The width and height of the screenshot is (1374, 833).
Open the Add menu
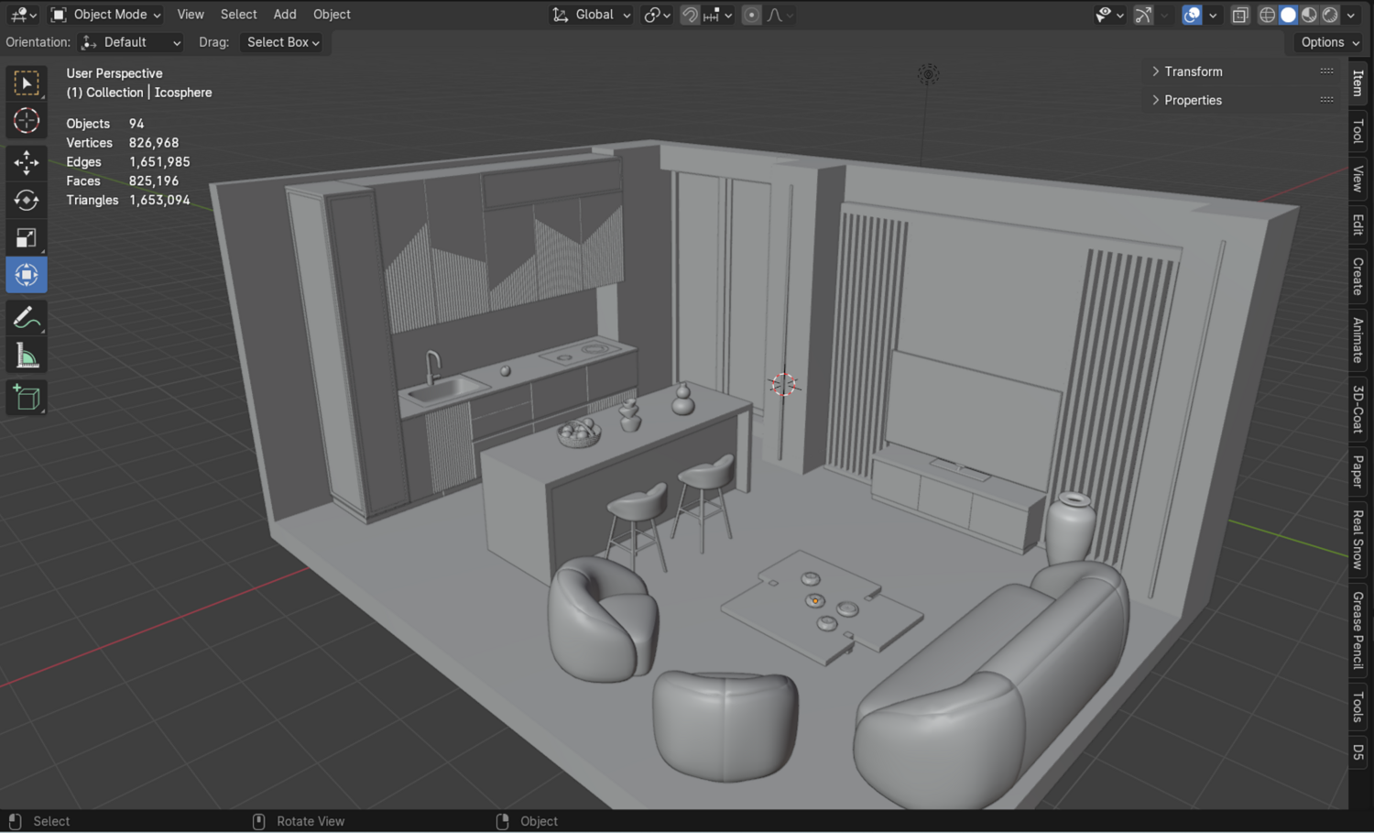285,15
